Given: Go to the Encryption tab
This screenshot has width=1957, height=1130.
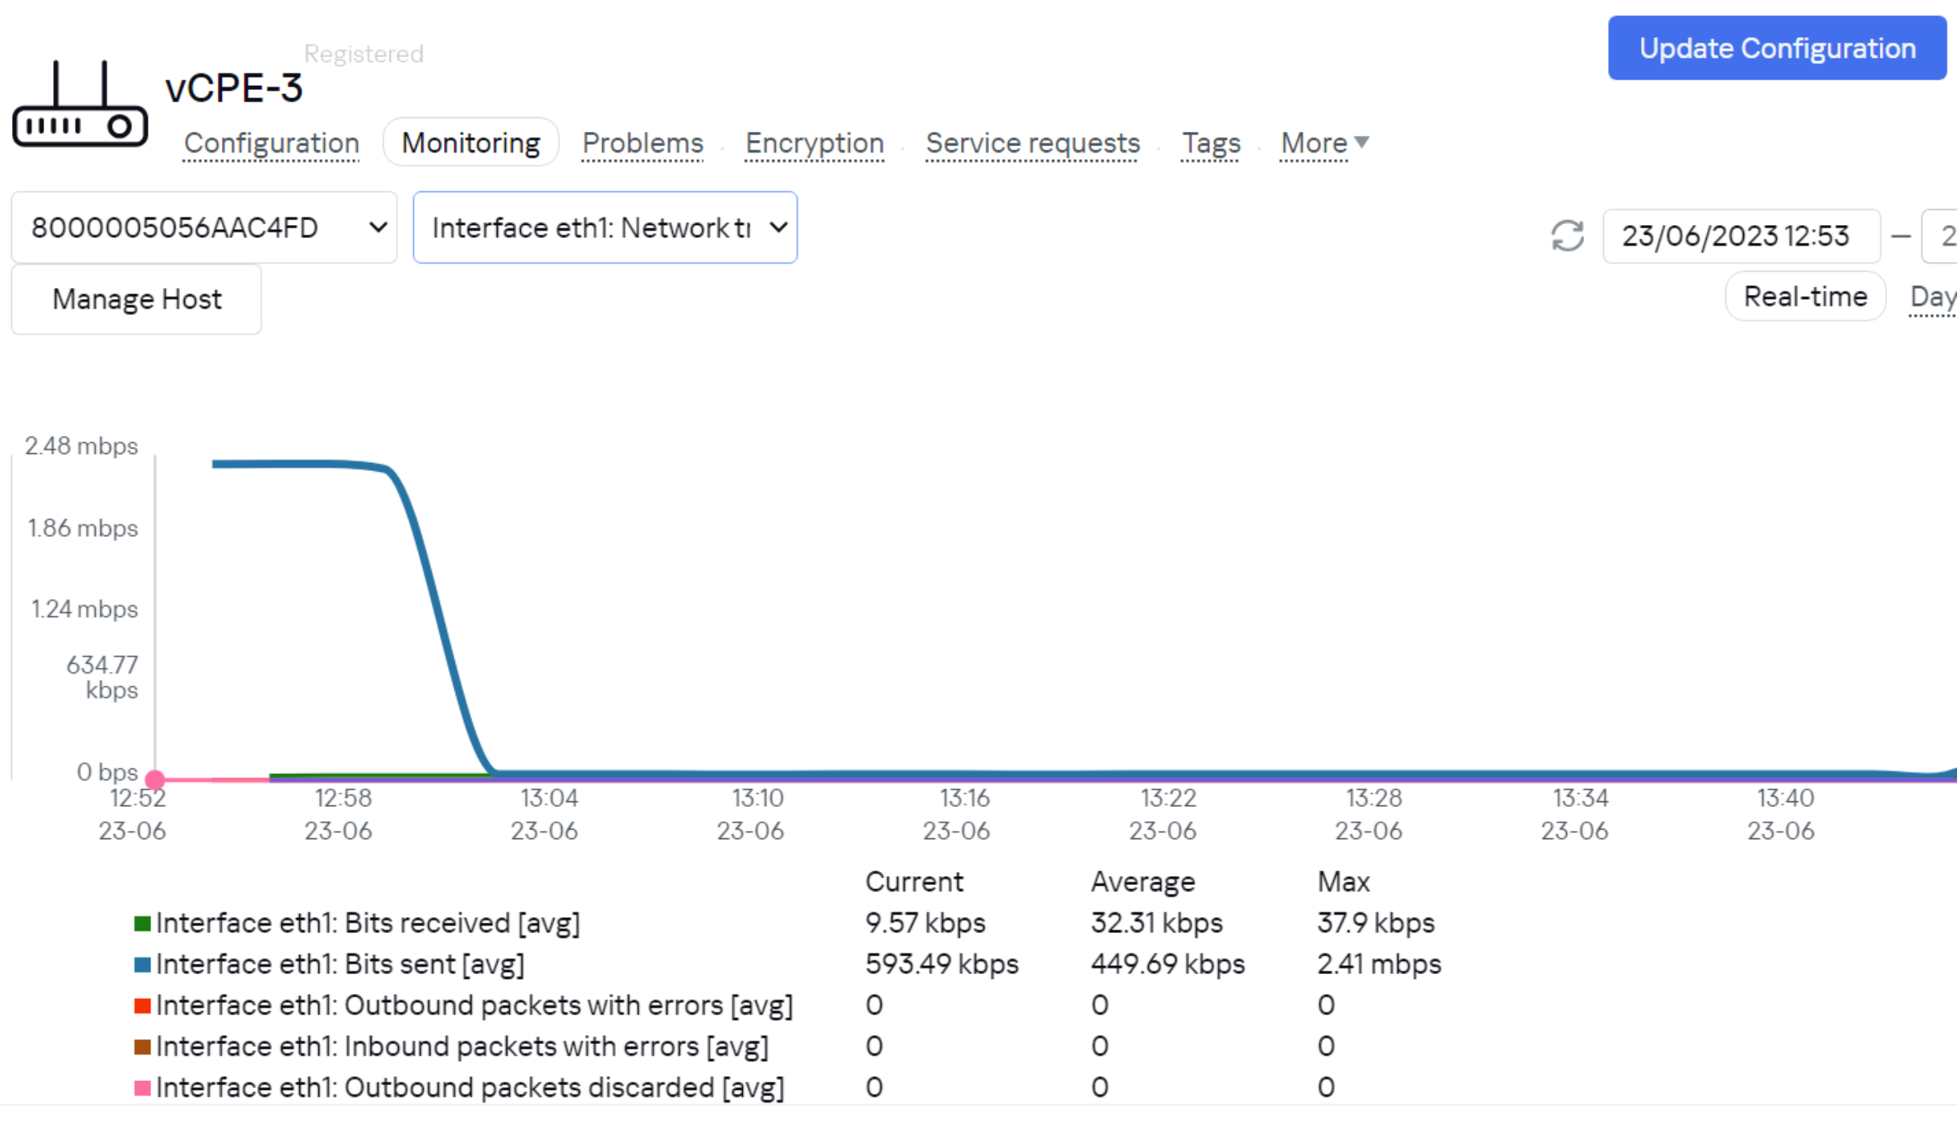Looking at the screenshot, I should coord(814,143).
